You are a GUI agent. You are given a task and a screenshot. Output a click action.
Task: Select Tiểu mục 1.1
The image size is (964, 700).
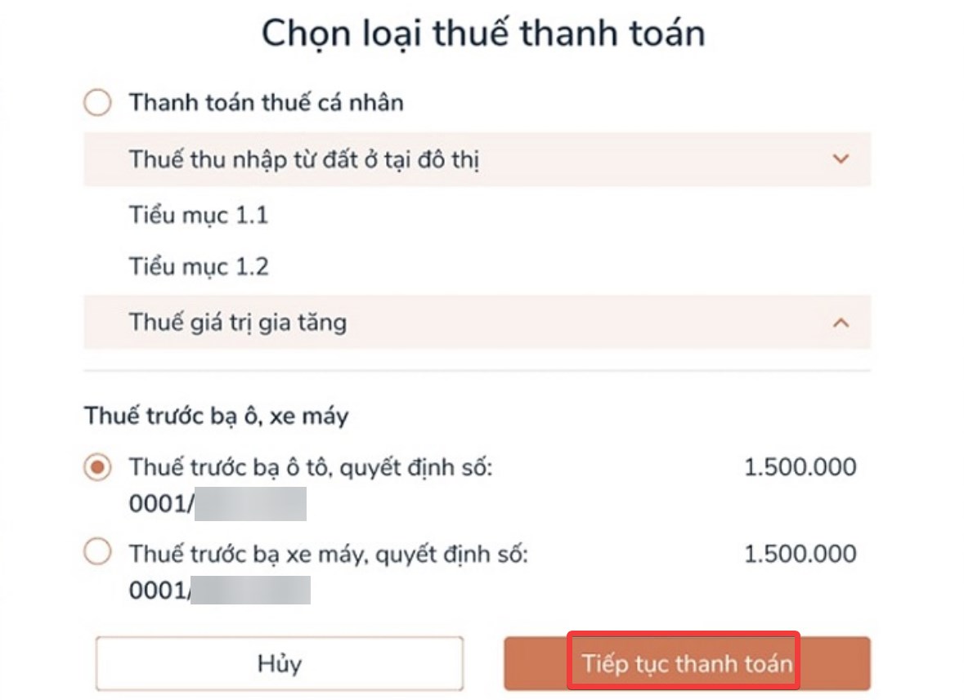[x=199, y=215]
